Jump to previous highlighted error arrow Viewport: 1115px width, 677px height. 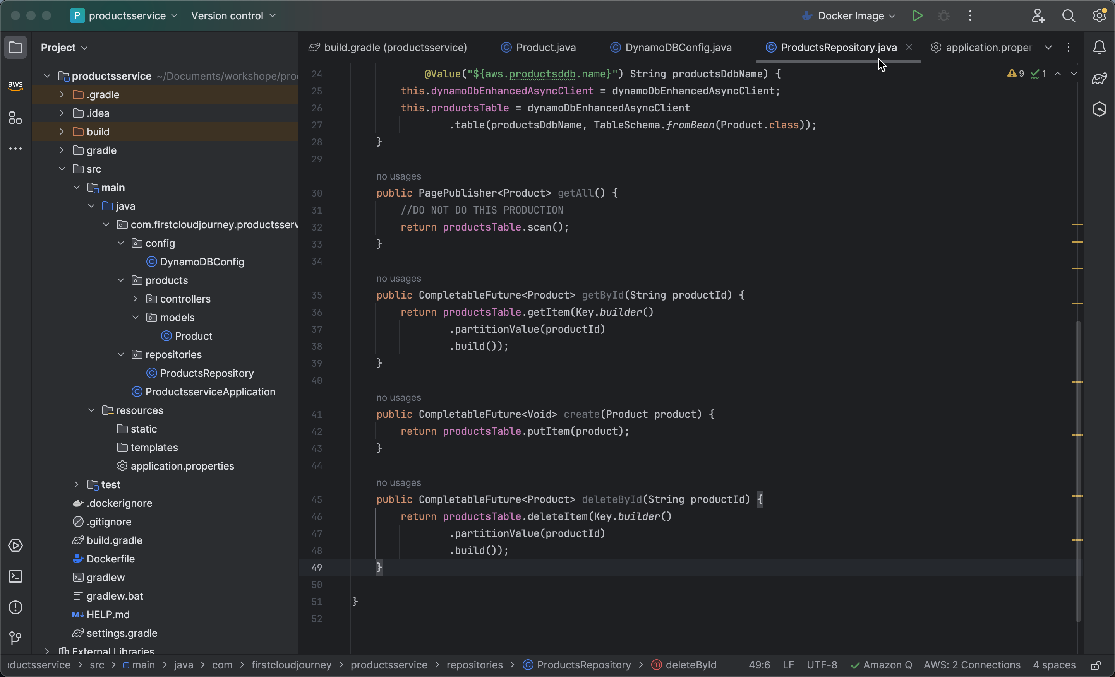[x=1058, y=74]
